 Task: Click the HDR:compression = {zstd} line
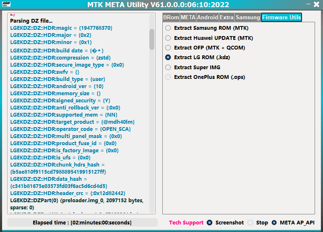coord(60,58)
